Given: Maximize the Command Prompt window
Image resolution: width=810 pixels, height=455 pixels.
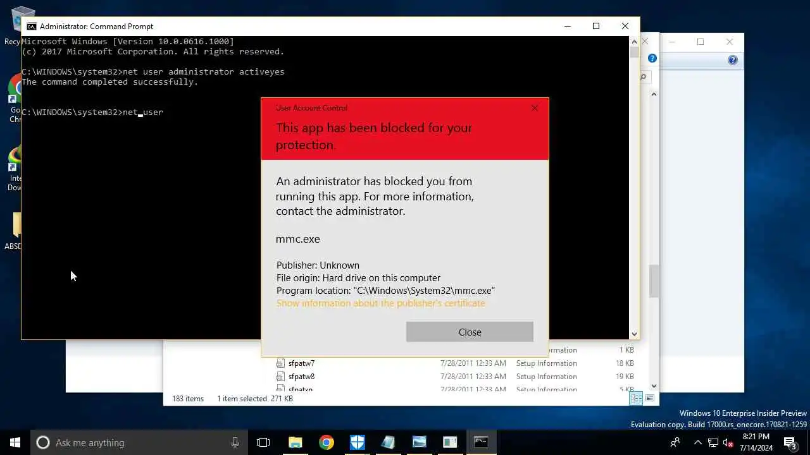Looking at the screenshot, I should tap(596, 26).
